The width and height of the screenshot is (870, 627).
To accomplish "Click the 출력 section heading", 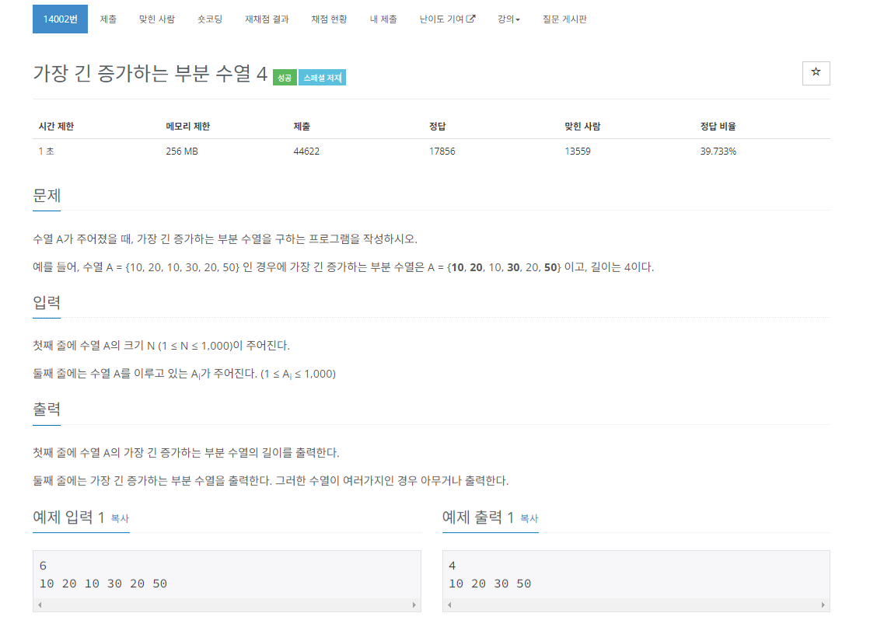I will coord(47,409).
